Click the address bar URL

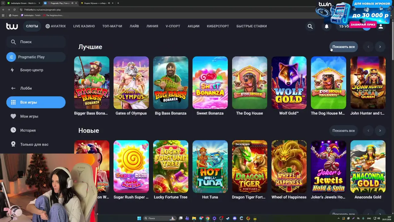click(42, 10)
